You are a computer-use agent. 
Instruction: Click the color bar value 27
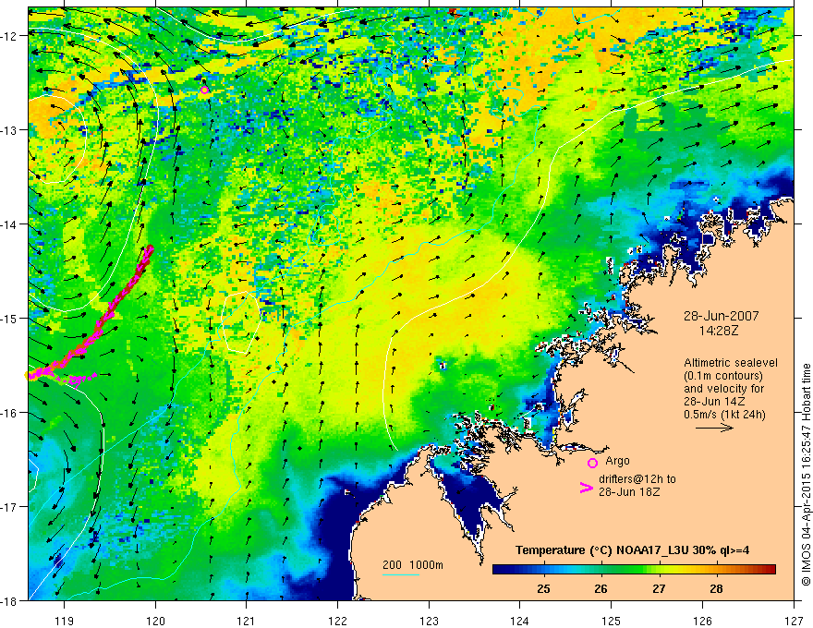click(659, 589)
